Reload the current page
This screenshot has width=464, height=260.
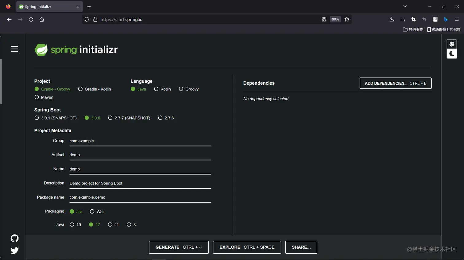point(31,19)
